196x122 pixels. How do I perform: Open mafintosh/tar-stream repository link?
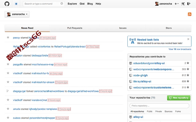tap(43, 82)
